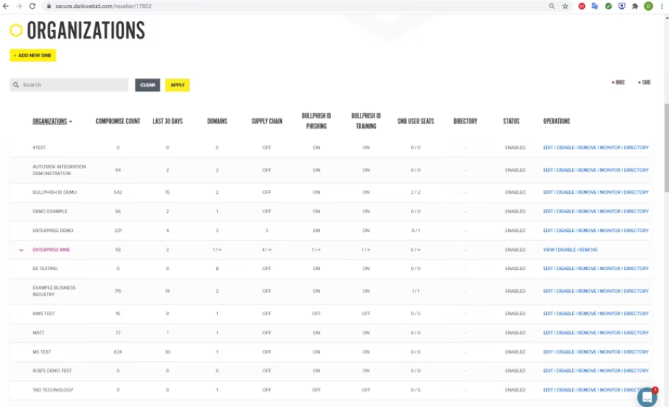The width and height of the screenshot is (669, 407).
Task: Open the puzzle-piece extensions menu
Action: pos(635,6)
